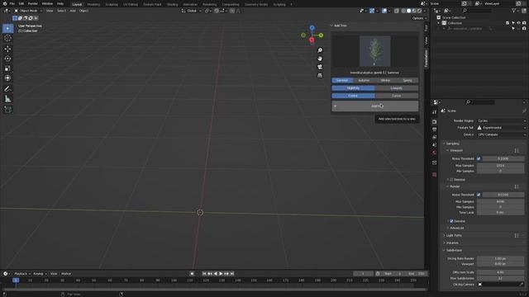Select the Scale tool
Viewport: 529px width, 297px height.
point(7,68)
